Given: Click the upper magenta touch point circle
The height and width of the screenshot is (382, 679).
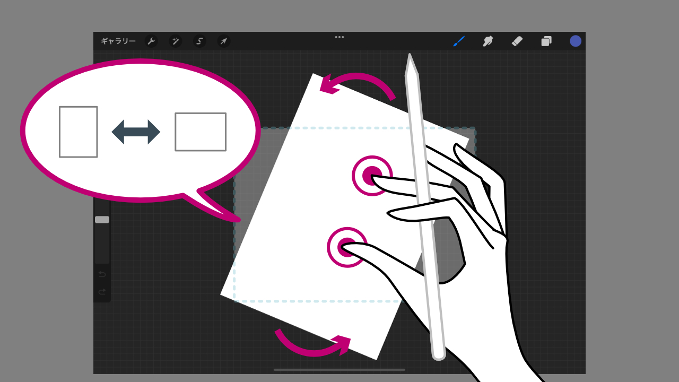Looking at the screenshot, I should 371,175.
